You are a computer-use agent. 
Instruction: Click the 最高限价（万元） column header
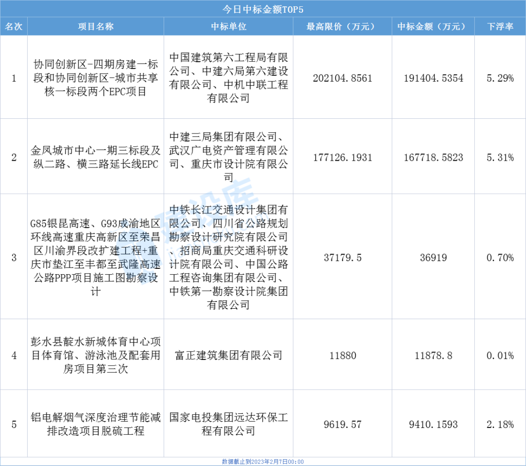coord(342,27)
